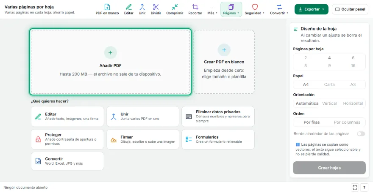Viewport: 373px width, 193px height.
Task: Choose the Comprimir tool
Action: (175, 9)
